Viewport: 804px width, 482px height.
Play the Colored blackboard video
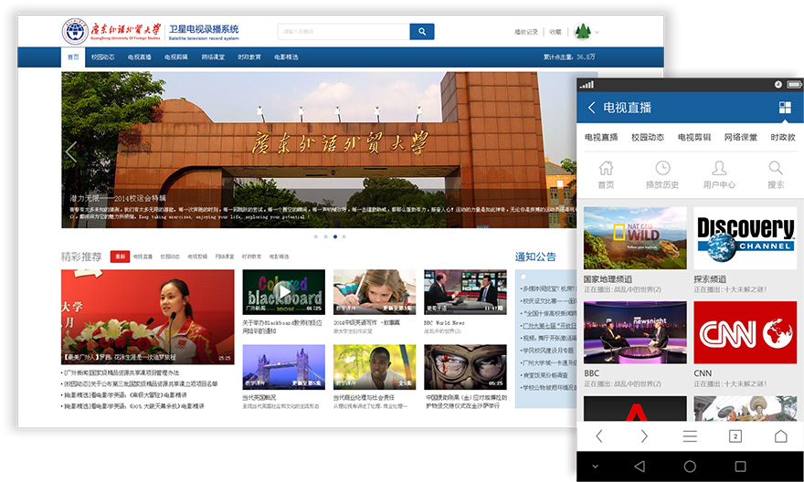[283, 292]
